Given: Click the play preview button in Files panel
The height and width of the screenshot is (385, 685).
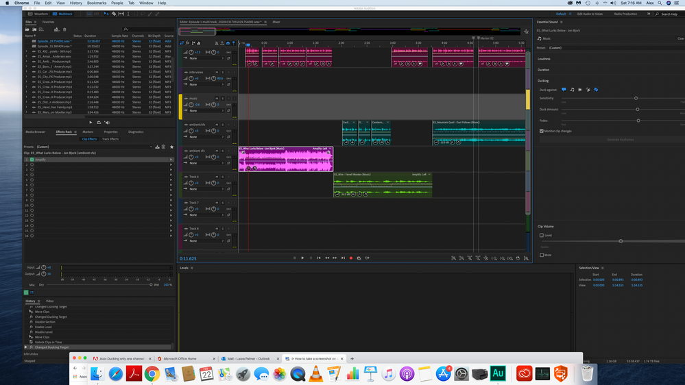Looking at the screenshot, I should pos(91,123).
